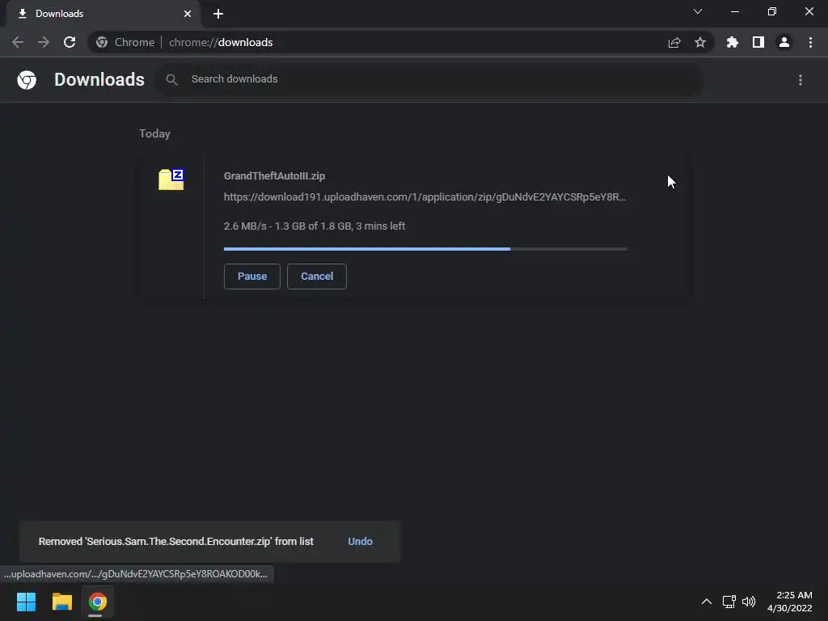The image size is (828, 621).
Task: Open the Windows Start menu
Action: pyautogui.click(x=27, y=602)
